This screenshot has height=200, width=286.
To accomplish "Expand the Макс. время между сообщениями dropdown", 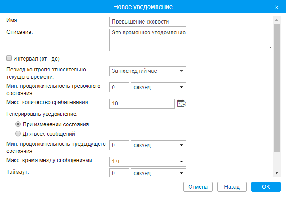I will (x=148, y=162).
